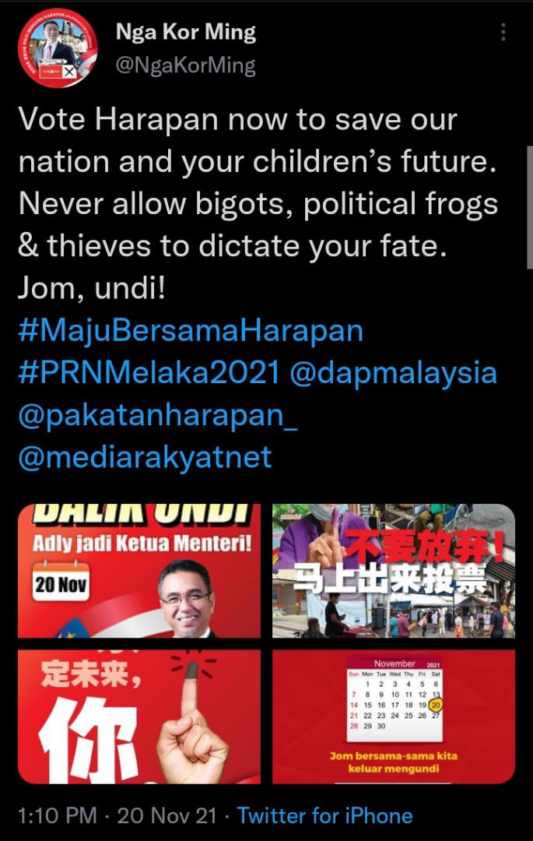Enlarge the inked finger poster image
The width and height of the screenshot is (533, 841).
click(139, 716)
